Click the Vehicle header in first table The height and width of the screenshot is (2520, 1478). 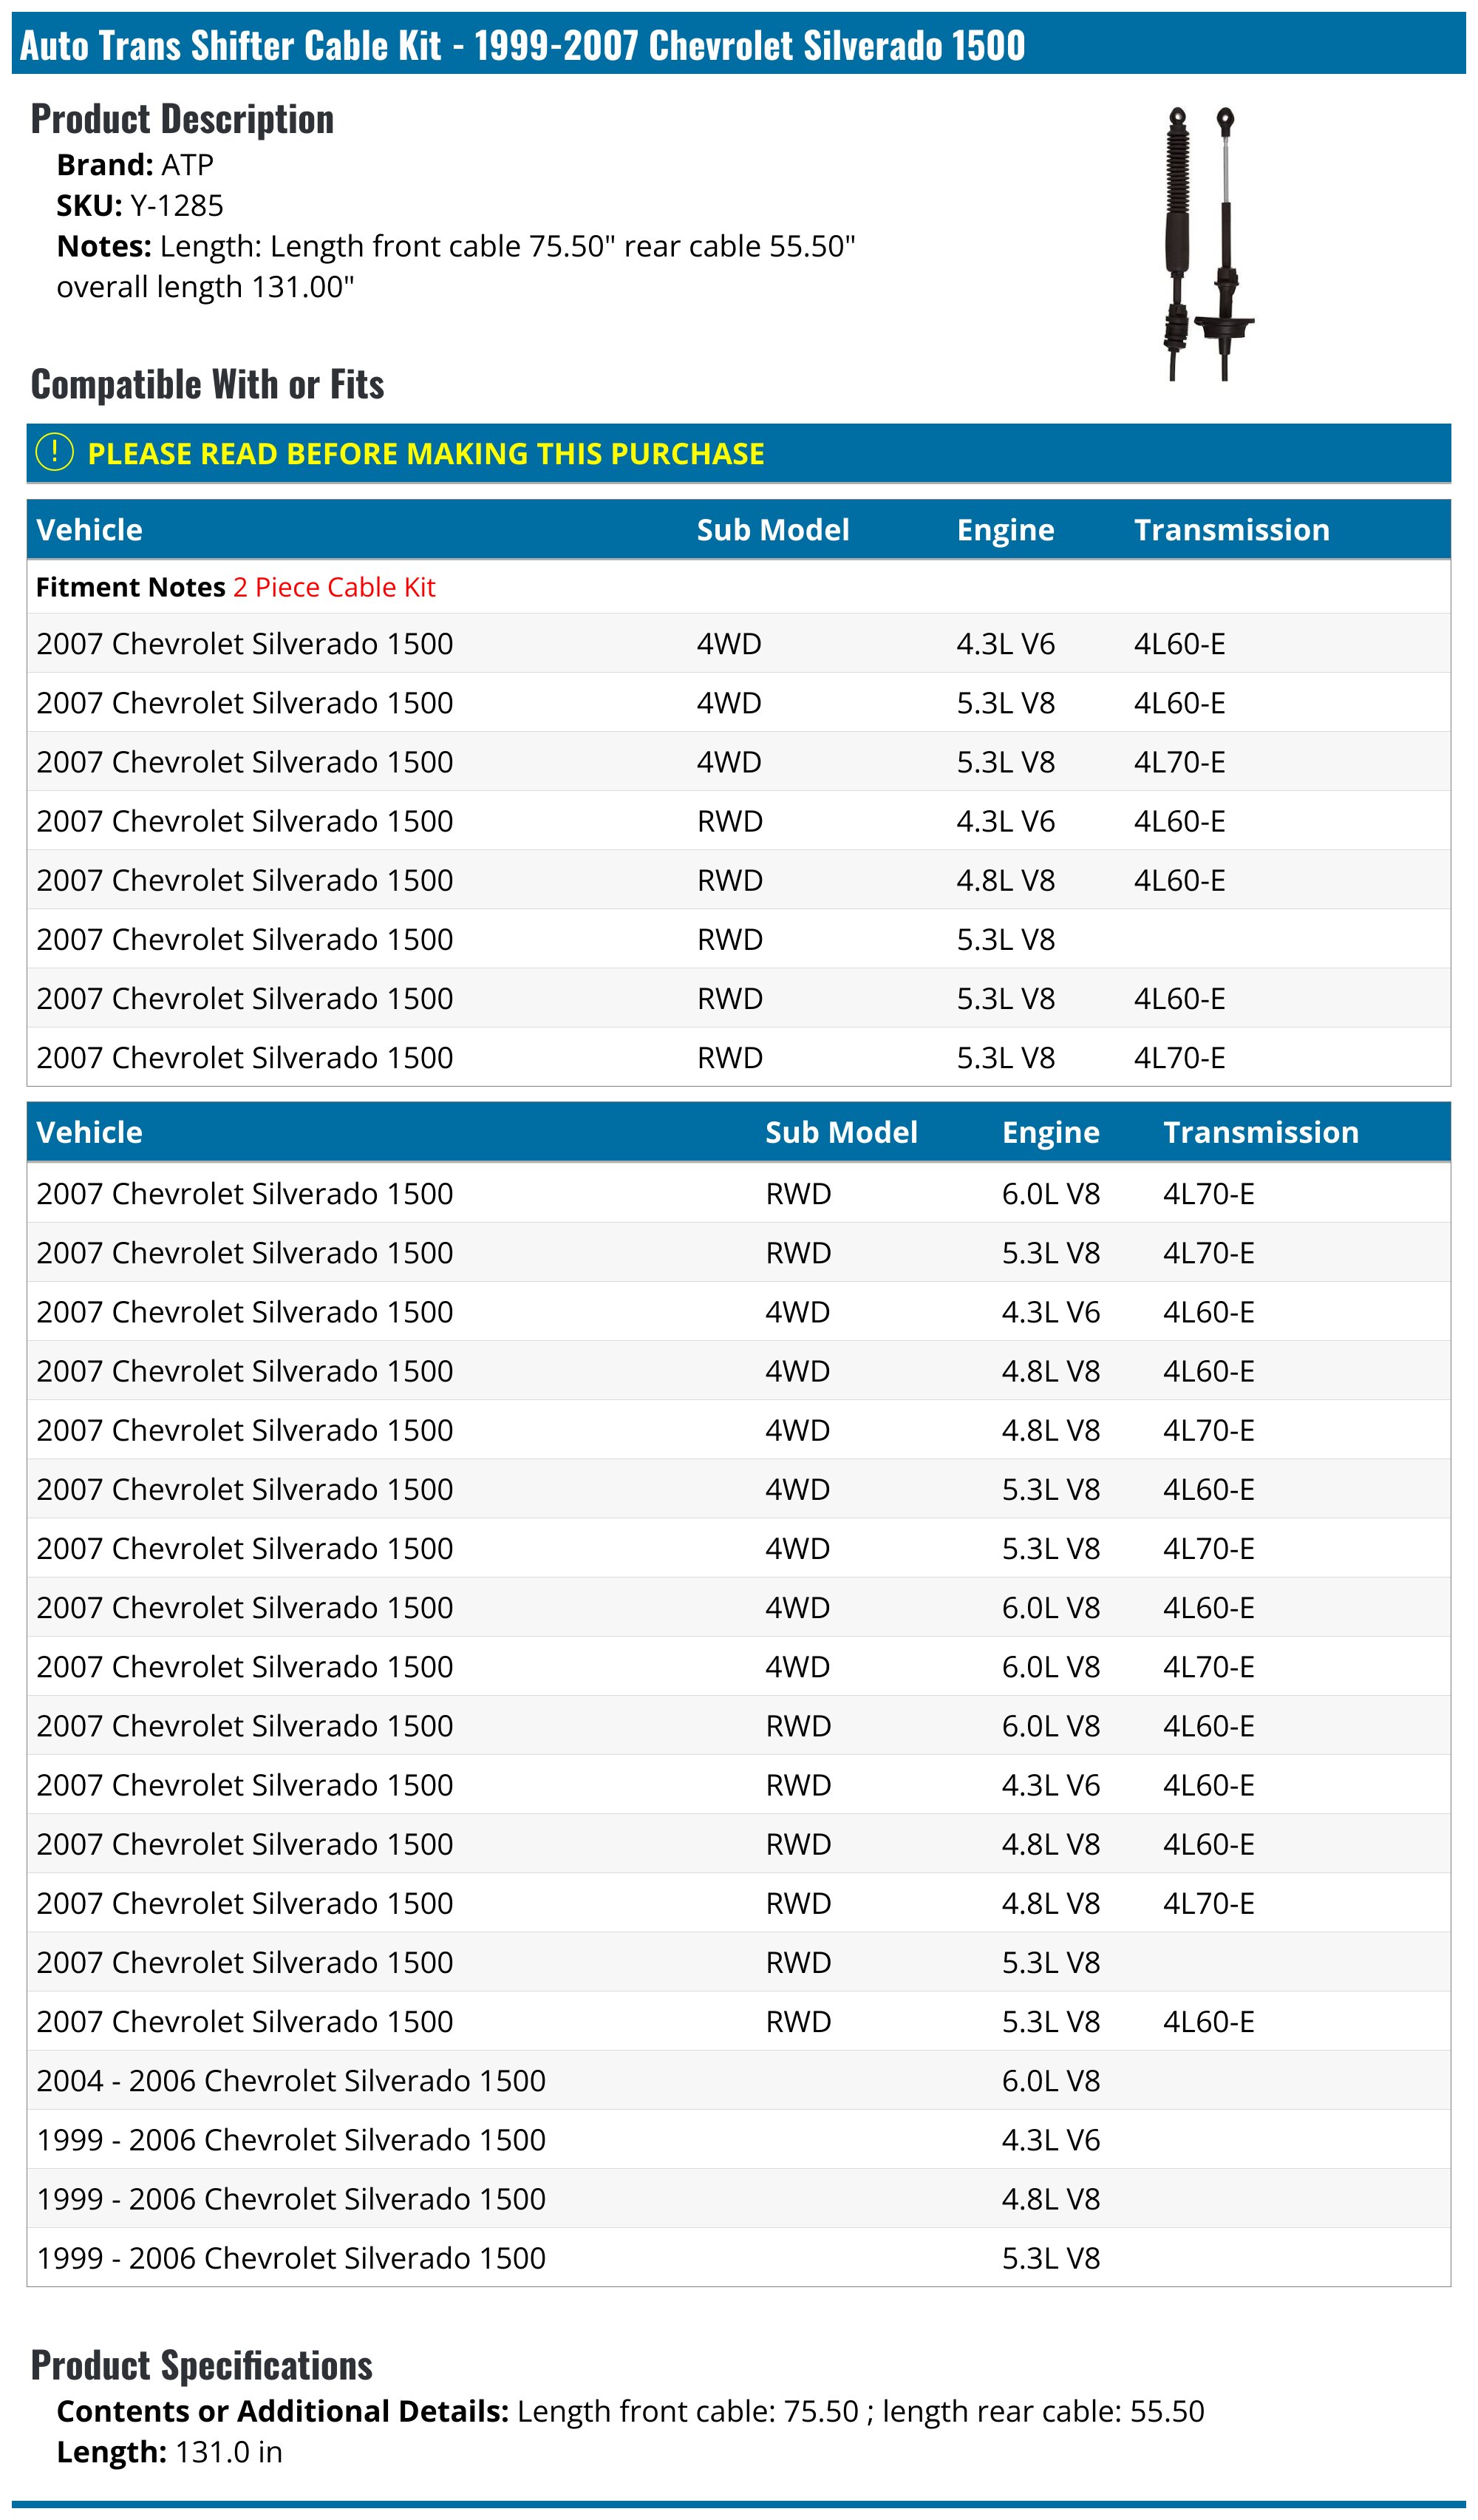(x=89, y=530)
